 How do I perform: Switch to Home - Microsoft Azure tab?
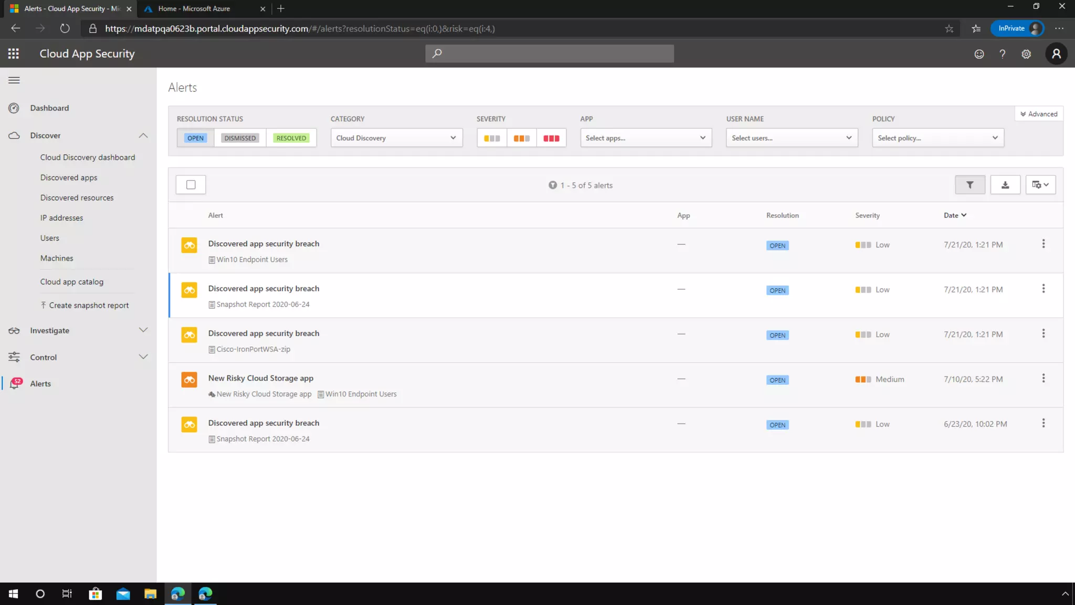(194, 8)
